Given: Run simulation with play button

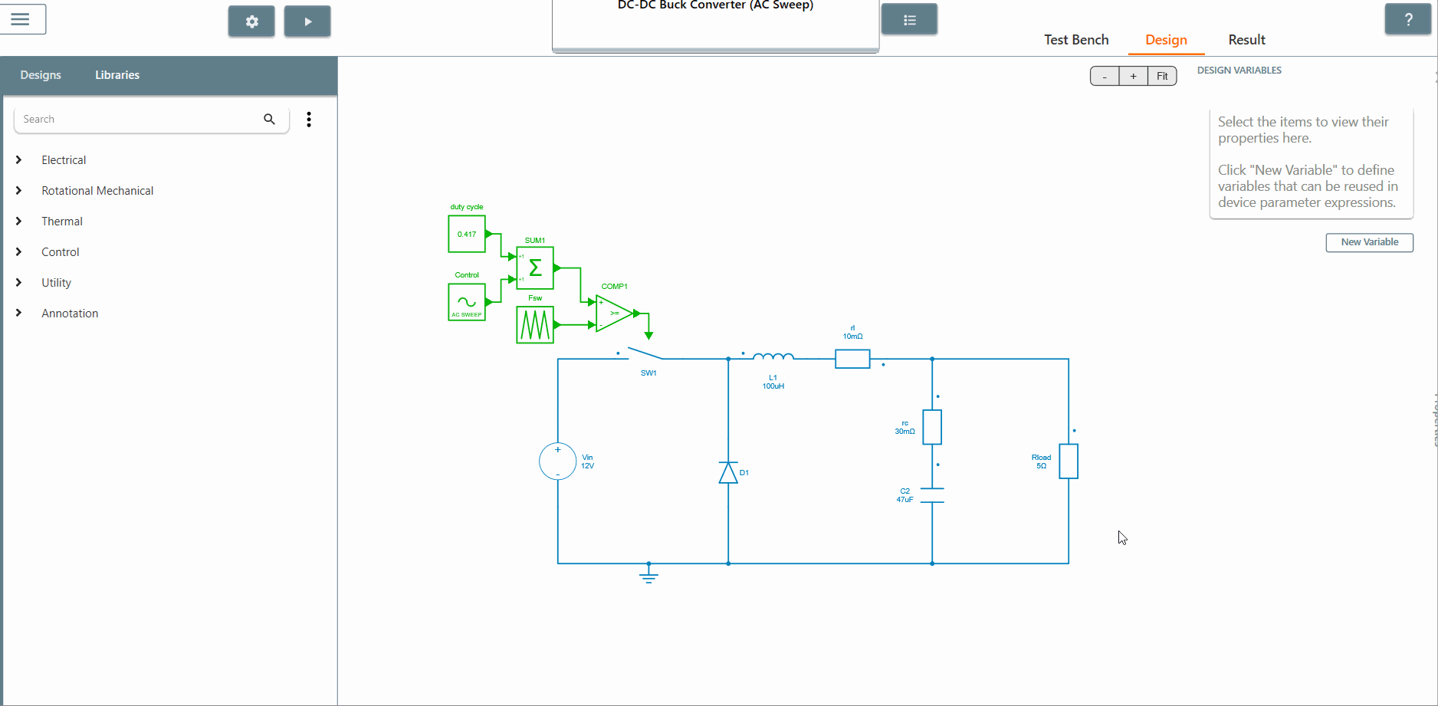Looking at the screenshot, I should (307, 21).
